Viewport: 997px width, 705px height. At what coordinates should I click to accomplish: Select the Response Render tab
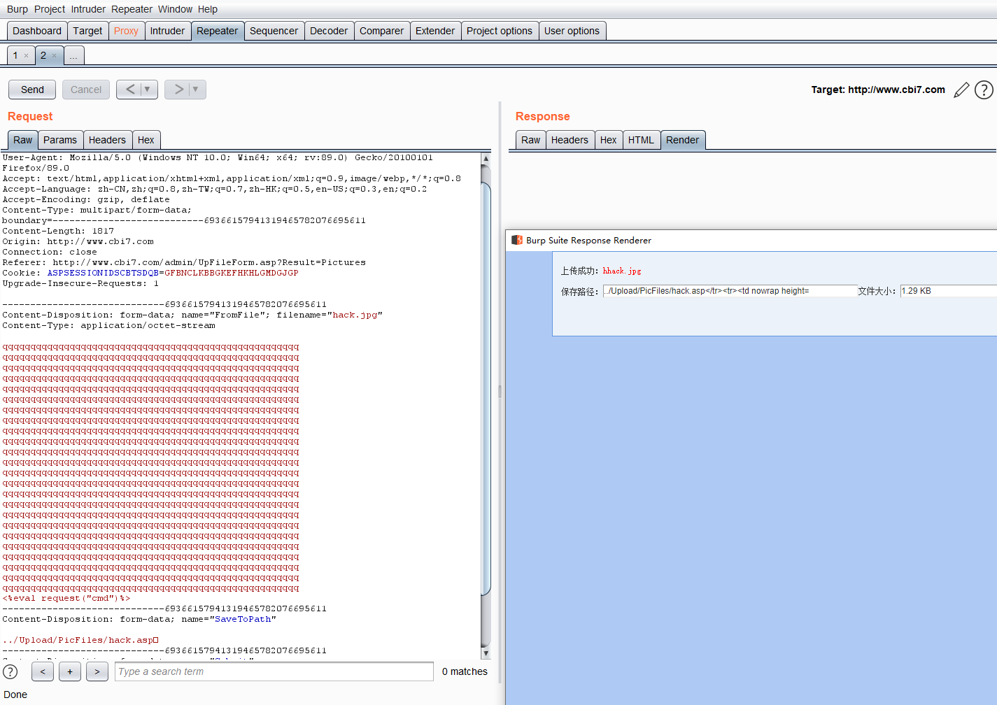point(683,140)
